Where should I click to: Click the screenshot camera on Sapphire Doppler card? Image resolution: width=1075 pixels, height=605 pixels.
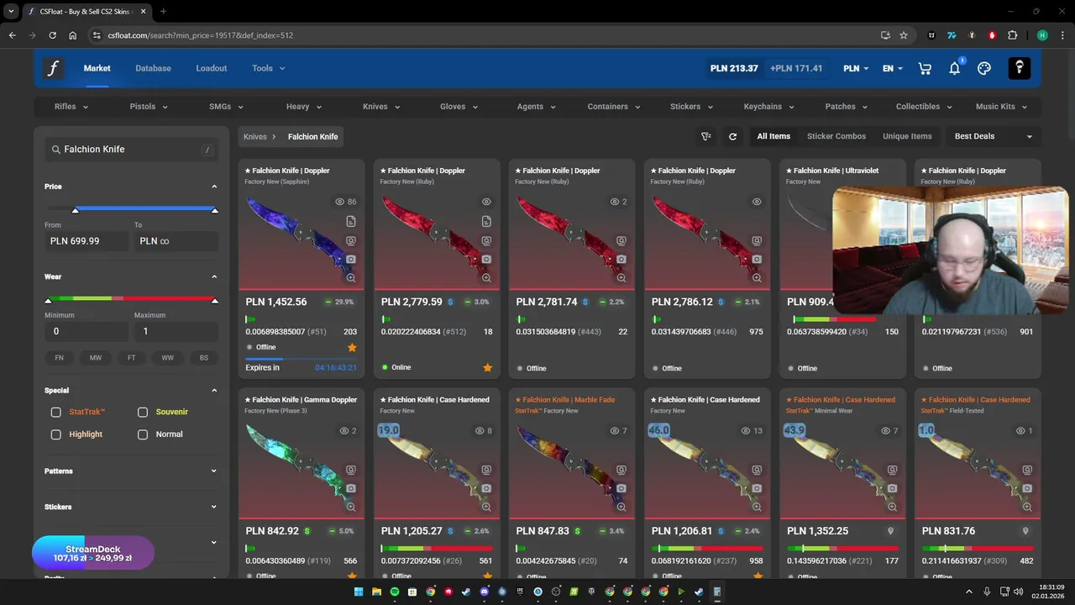pyautogui.click(x=351, y=260)
